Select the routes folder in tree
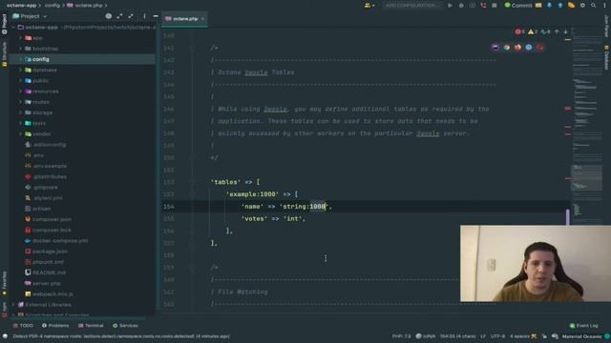Viewport: 611px width, 343px height. pyautogui.click(x=41, y=102)
